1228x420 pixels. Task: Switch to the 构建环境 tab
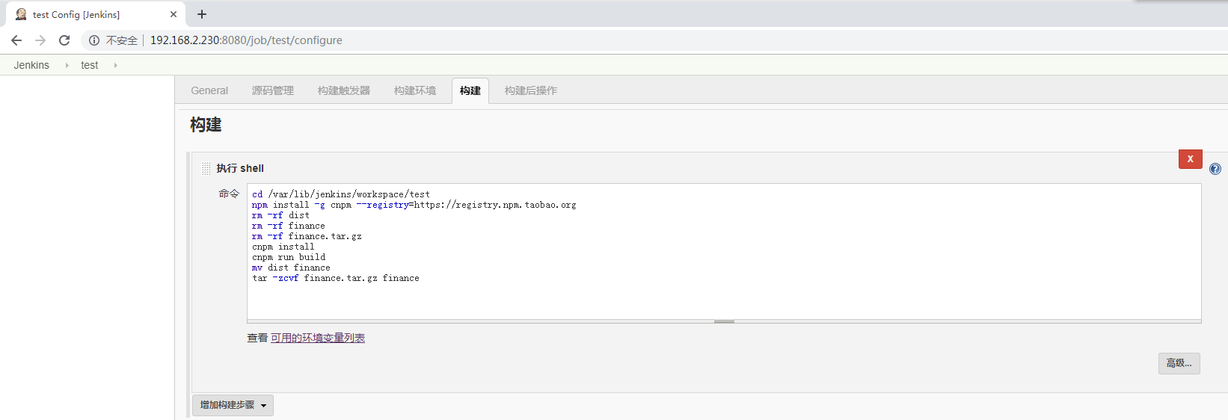[415, 90]
